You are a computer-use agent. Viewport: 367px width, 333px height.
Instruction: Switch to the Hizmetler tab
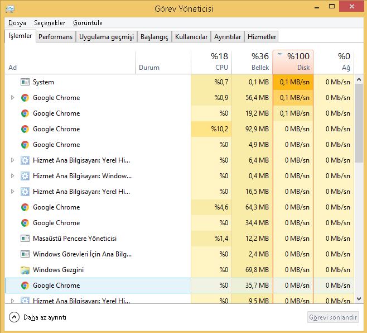[x=262, y=37]
